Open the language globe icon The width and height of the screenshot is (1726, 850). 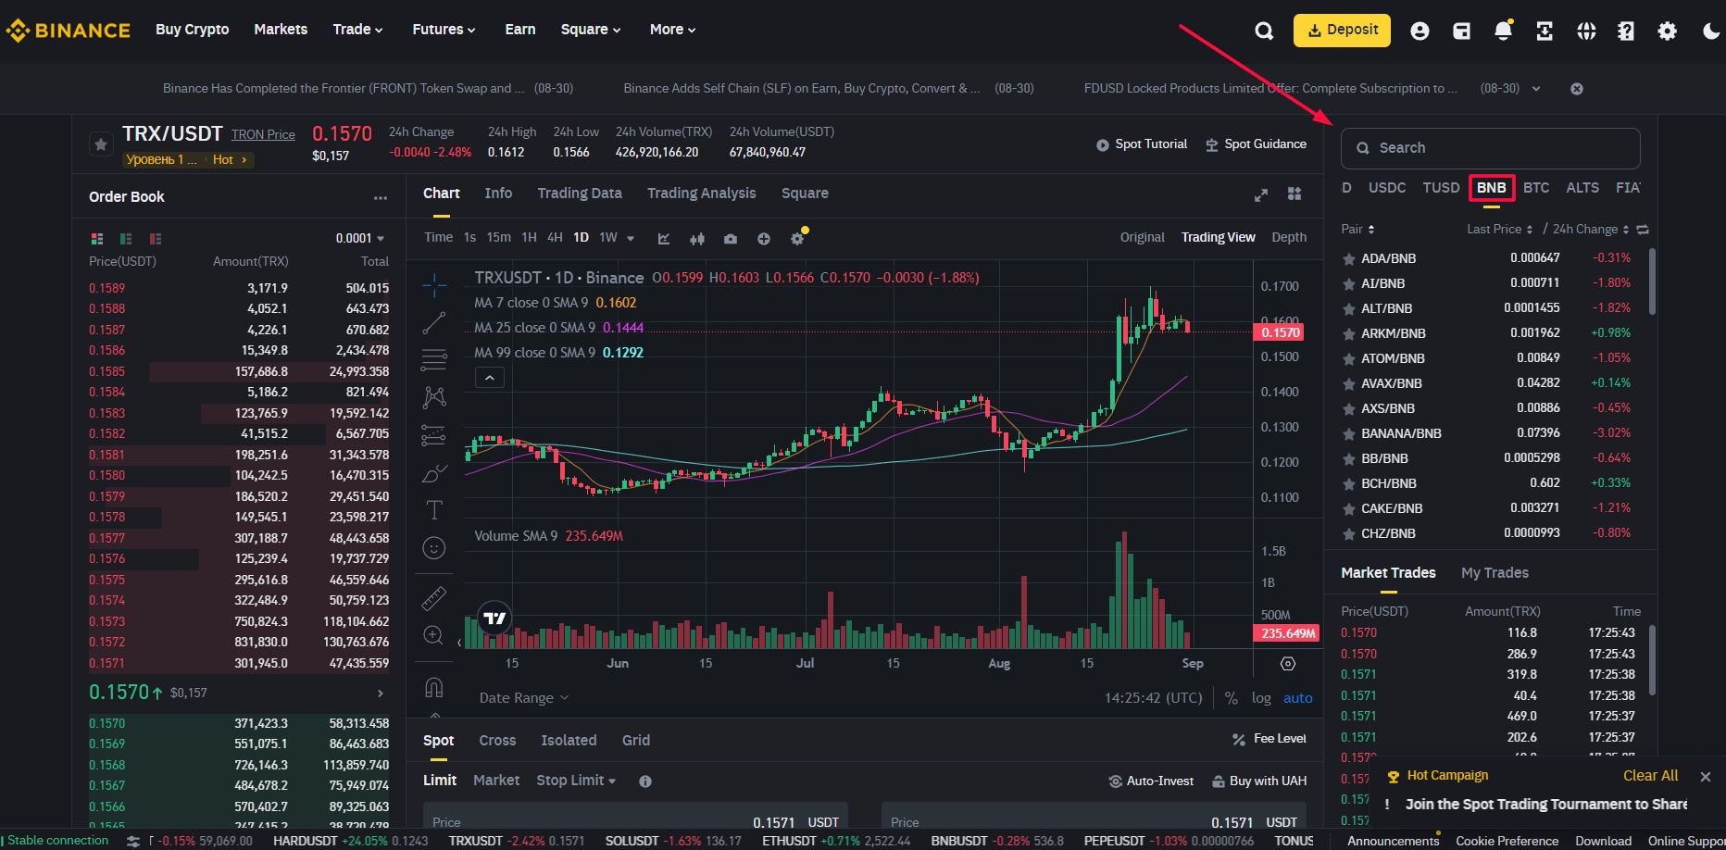pyautogui.click(x=1586, y=31)
